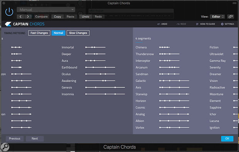
Task: Select the Vision timing pattern
Action: (x=214, y=81)
